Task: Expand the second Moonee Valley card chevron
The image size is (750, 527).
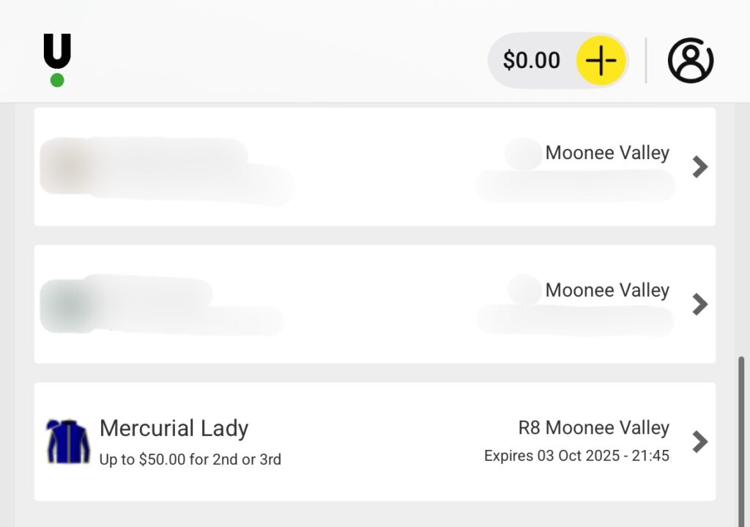Action: tap(700, 304)
